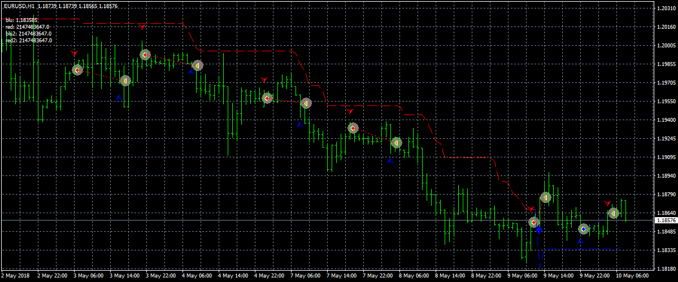The width and height of the screenshot is (678, 282).
Task: Click the '10 May 06:00' time label
Action: click(632, 277)
